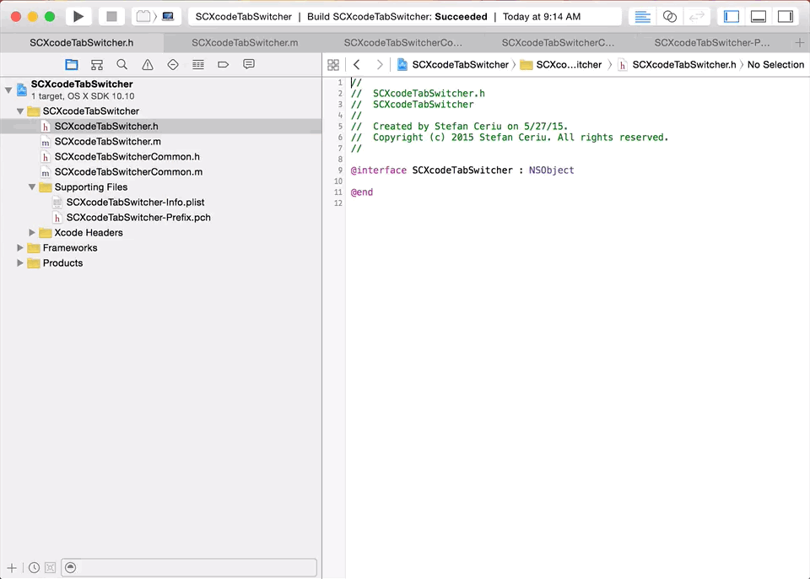Screen dimensions: 810x579
Task: Open SCXcodeTabSwitcher-Info.plist file
Action: point(160,202)
